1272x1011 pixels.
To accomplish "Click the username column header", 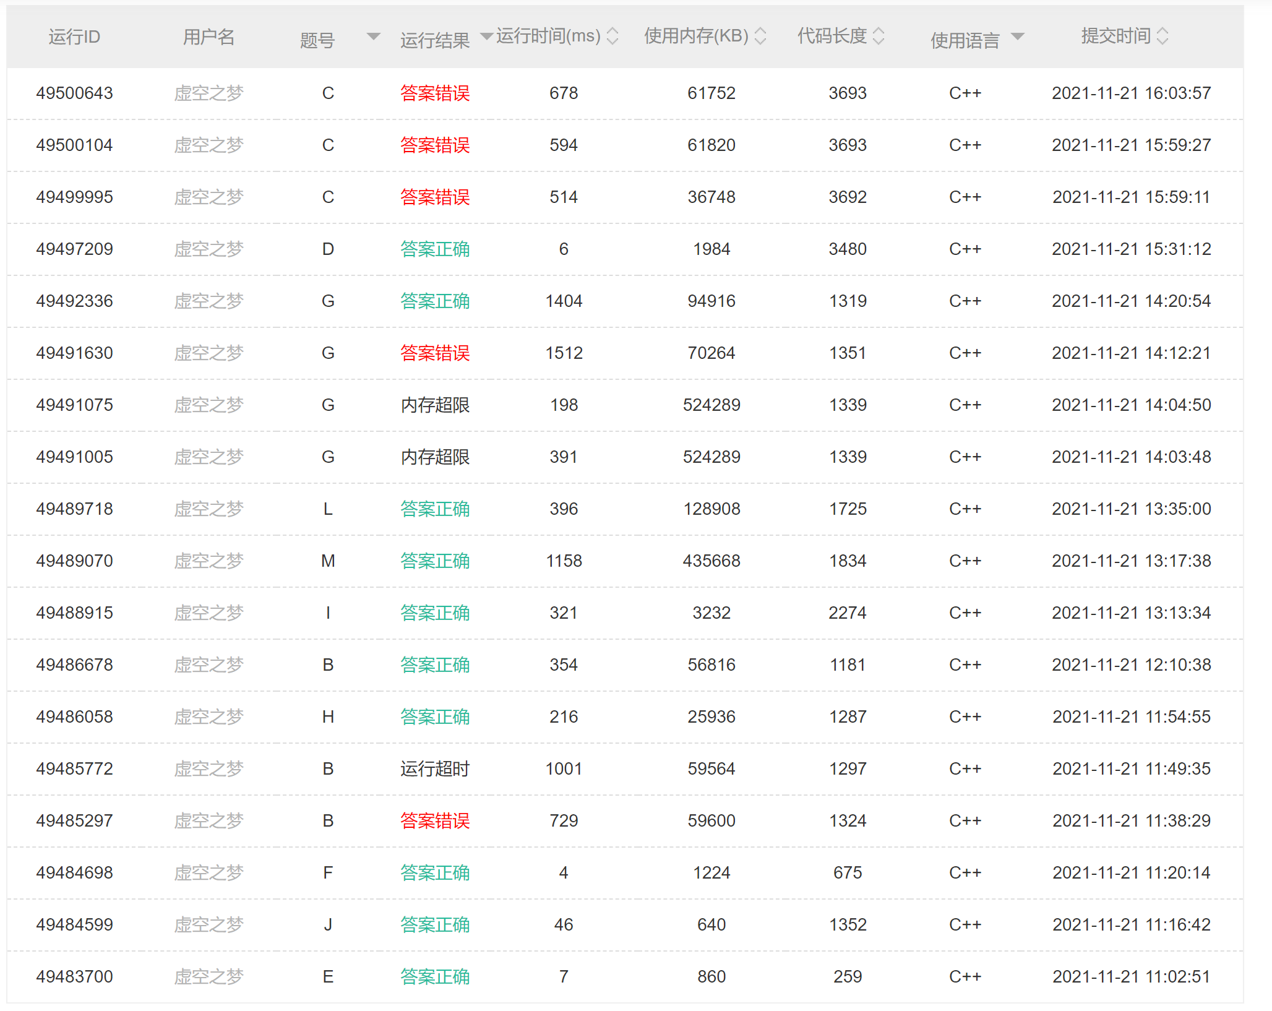I will [x=208, y=37].
